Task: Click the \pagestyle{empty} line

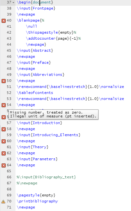Action: [x=36, y=195]
